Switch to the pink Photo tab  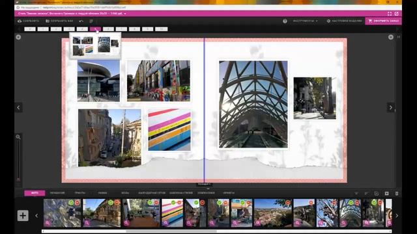(35, 193)
